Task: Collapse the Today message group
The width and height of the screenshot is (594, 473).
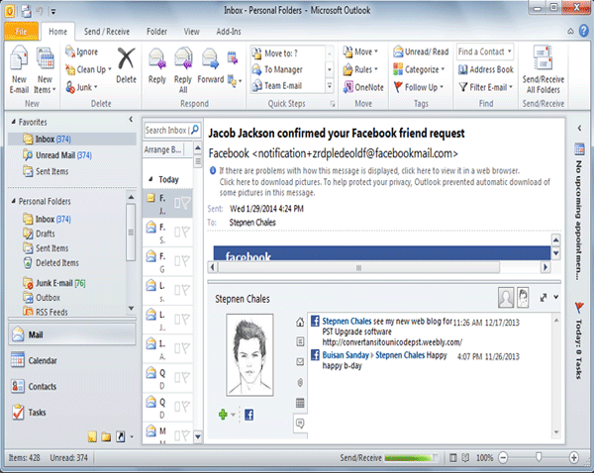Action: (x=150, y=179)
